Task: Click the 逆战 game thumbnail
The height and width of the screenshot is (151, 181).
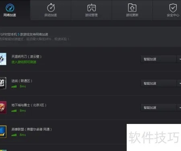Action: (x=3, y=83)
